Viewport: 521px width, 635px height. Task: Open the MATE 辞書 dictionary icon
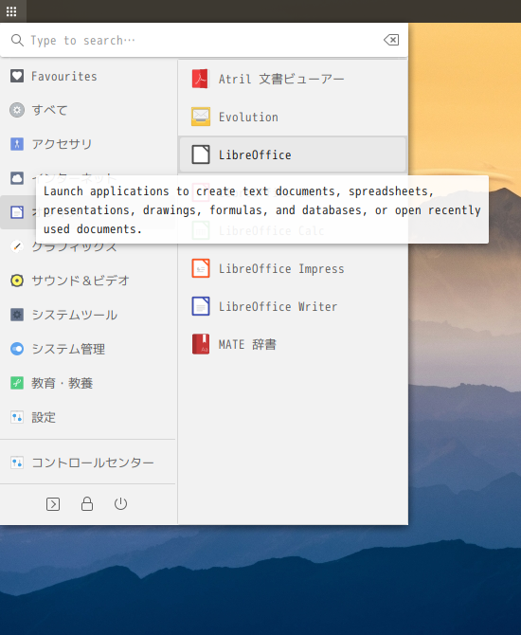point(201,344)
